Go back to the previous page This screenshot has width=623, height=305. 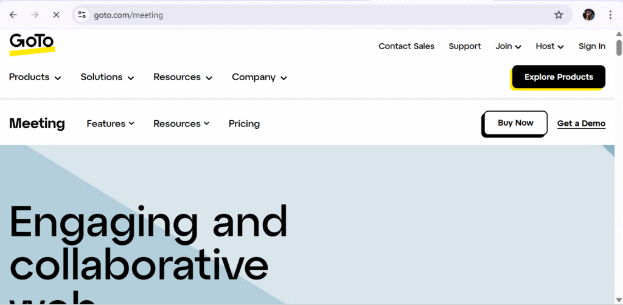[x=13, y=15]
